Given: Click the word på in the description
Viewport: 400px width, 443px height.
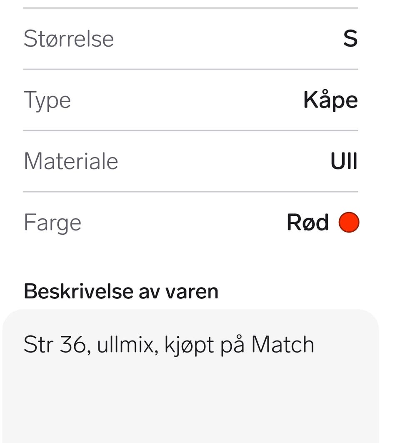Looking at the screenshot, I should point(232,346).
